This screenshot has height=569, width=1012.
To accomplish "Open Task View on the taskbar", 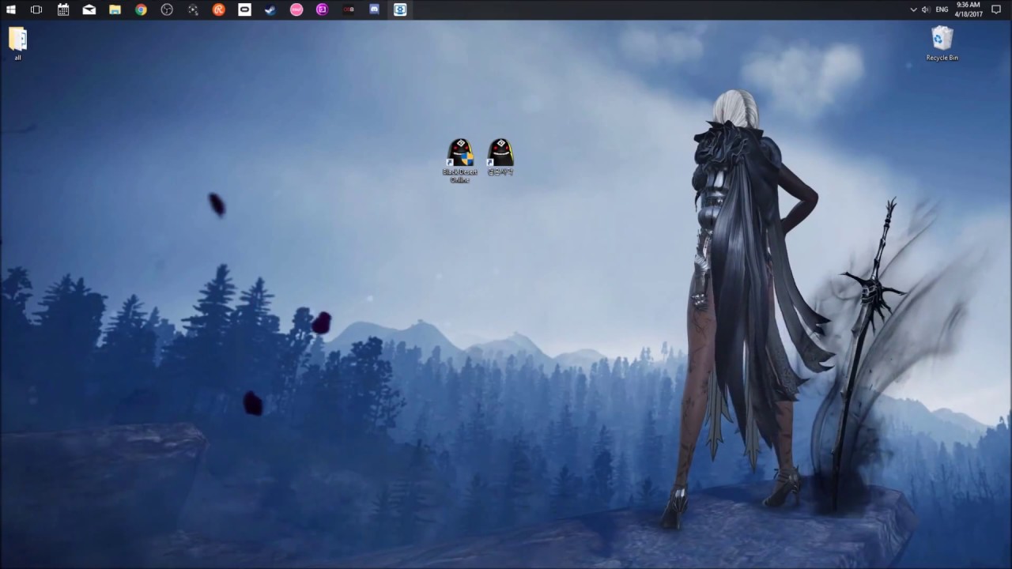I will click(x=36, y=9).
